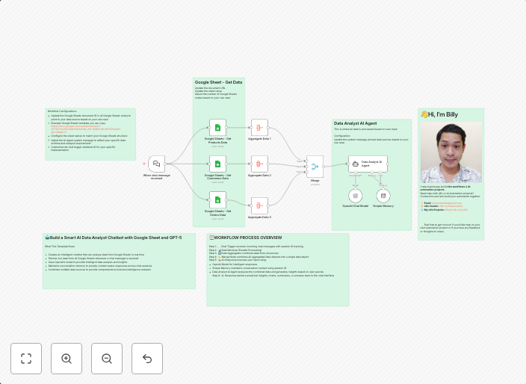Click the AI Agent's Tool connector

coord(380,173)
